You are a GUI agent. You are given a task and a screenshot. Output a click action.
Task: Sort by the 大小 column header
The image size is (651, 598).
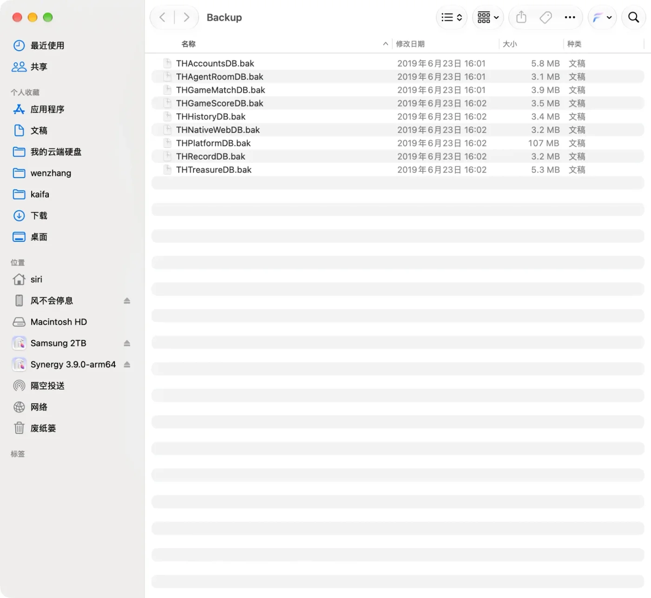pyautogui.click(x=510, y=44)
